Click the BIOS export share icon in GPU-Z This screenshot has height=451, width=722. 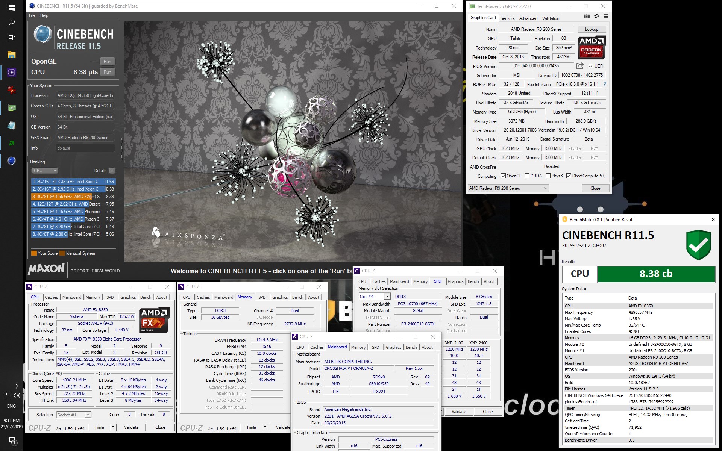point(580,66)
